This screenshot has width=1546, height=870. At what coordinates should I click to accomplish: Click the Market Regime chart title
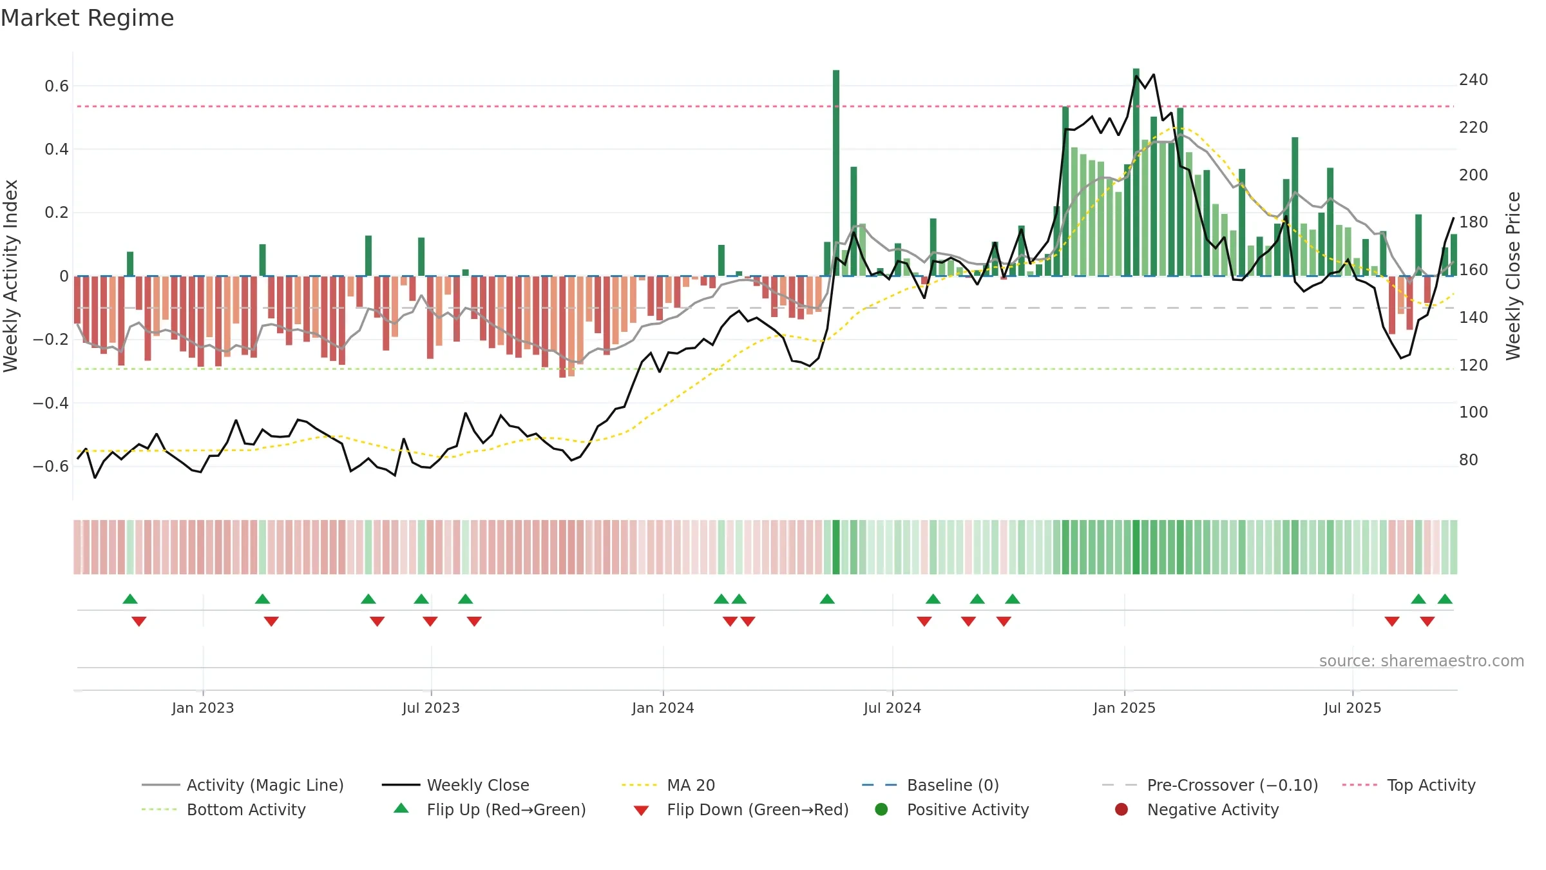87,18
